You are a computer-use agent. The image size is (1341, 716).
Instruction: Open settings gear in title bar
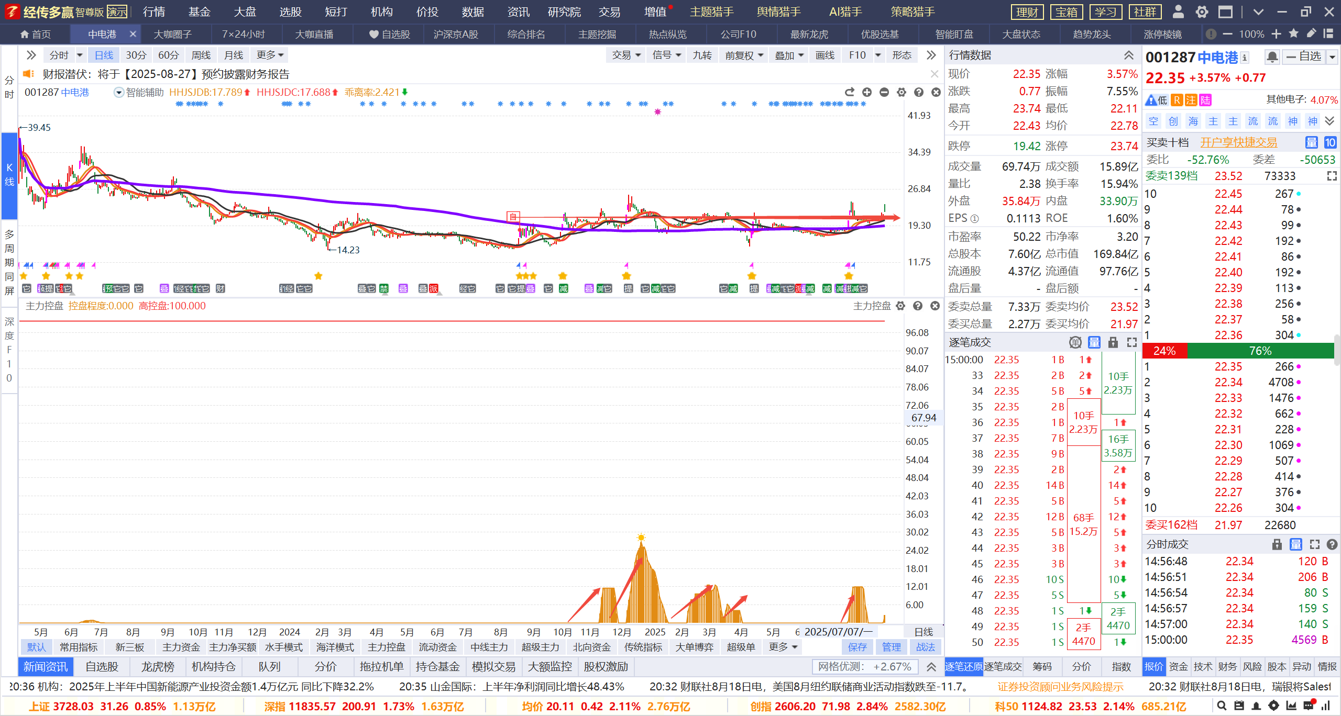tap(1202, 12)
